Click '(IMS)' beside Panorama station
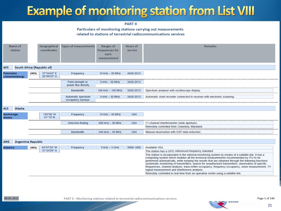Viewport: 281px width, 211px height. (x=33, y=73)
